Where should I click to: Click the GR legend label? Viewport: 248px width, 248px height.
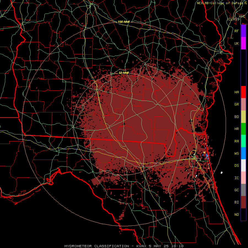coord(237,104)
